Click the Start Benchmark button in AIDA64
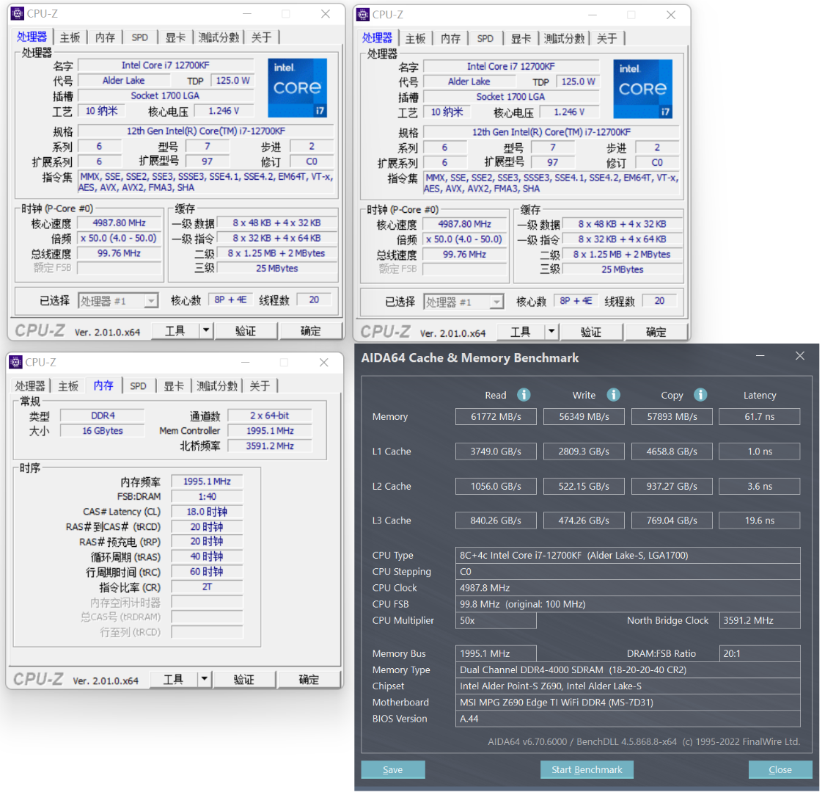Viewport: 825px width, 795px height. pos(587,769)
